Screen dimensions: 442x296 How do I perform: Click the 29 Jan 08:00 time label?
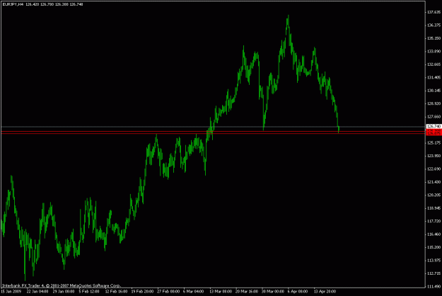(64, 292)
